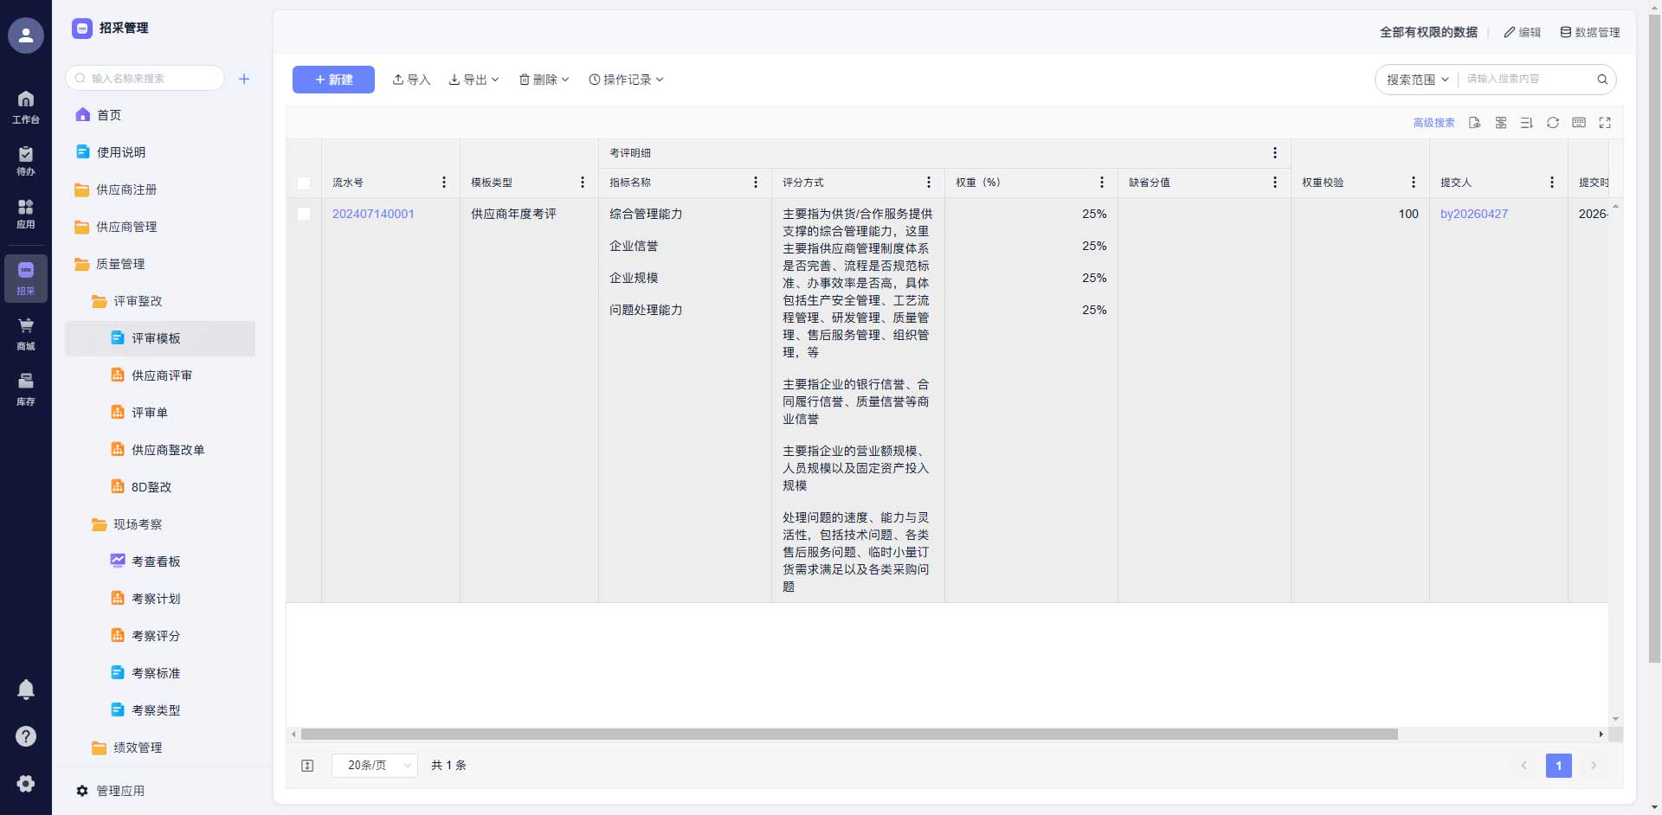Screen dimensions: 1662x815
Task: Open the 删除 delete dropdown arrow
Action: pyautogui.click(x=565, y=79)
